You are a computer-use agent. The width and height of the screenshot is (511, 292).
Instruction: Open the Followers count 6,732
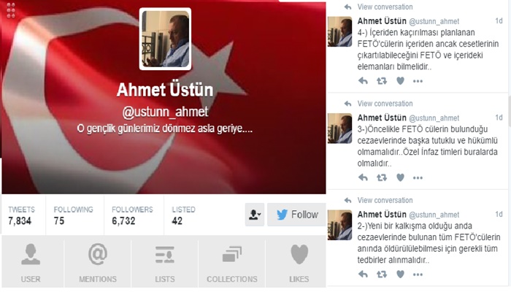pyautogui.click(x=132, y=215)
